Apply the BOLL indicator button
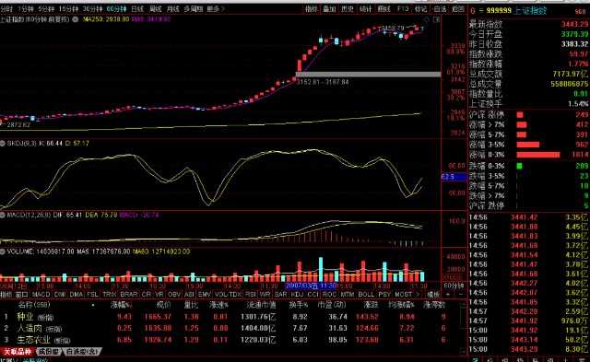 [366, 295]
